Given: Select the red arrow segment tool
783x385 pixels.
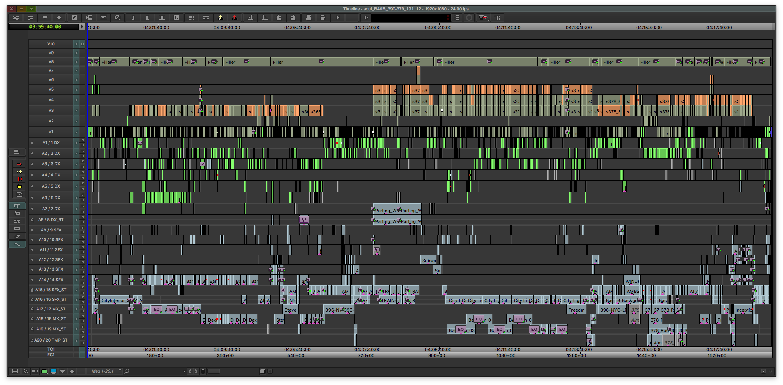Looking at the screenshot, I should [x=19, y=164].
